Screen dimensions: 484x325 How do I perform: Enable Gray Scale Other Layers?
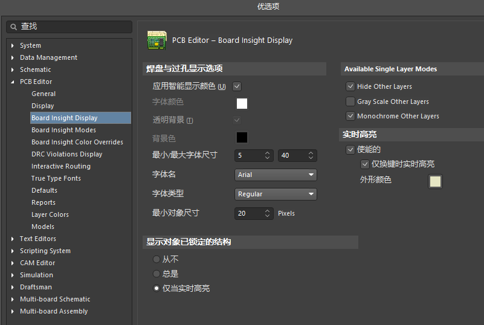(350, 101)
